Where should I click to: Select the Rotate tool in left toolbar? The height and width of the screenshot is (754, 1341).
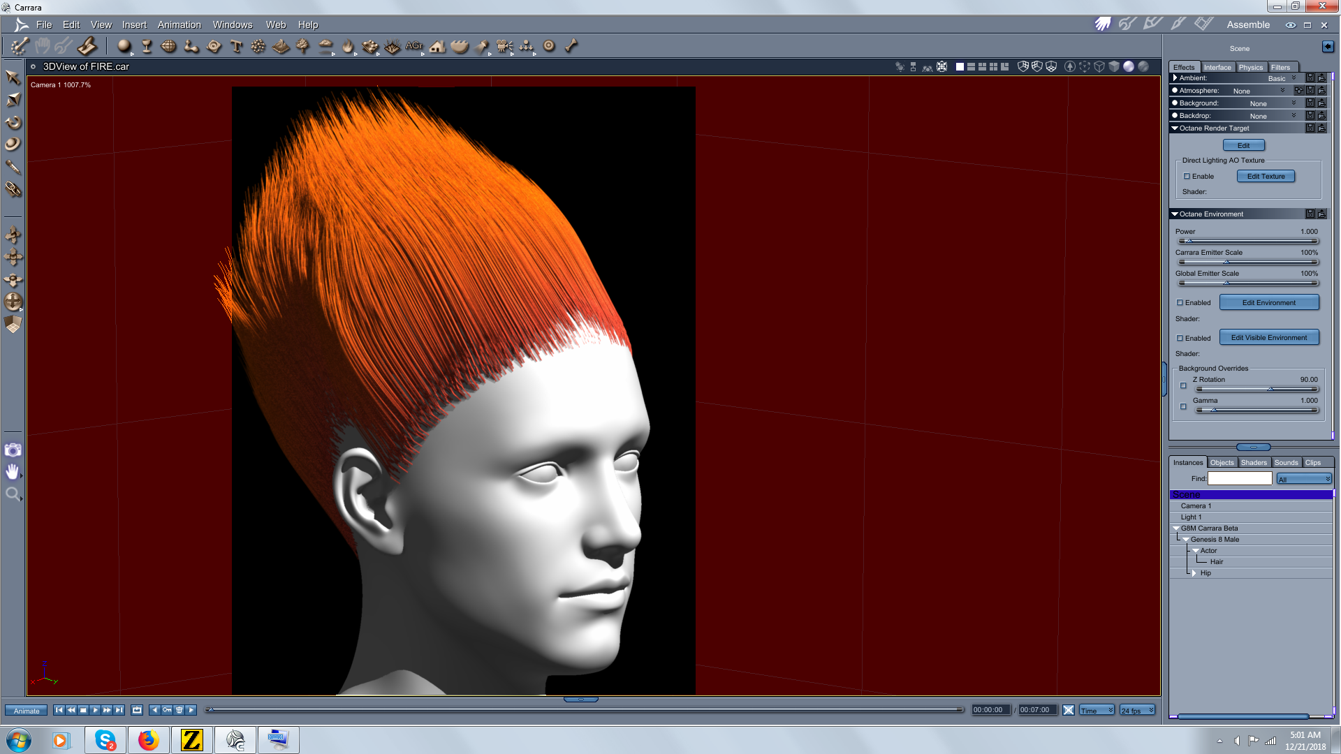click(13, 122)
